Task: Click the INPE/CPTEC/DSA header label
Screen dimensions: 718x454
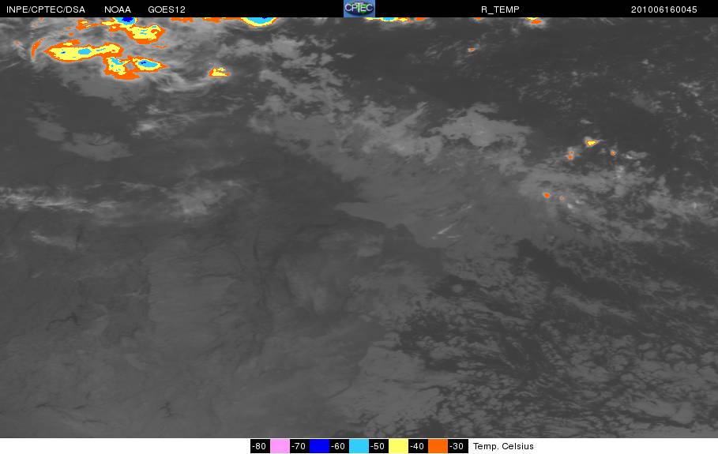Action: [46, 9]
